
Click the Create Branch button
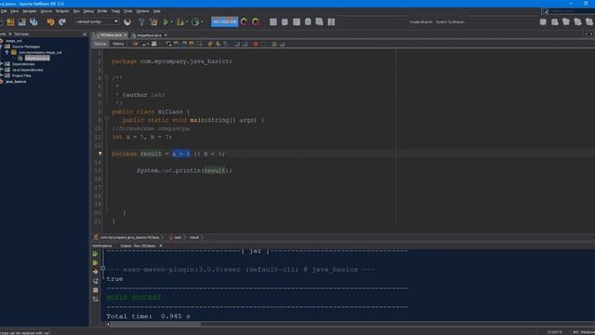420,22
